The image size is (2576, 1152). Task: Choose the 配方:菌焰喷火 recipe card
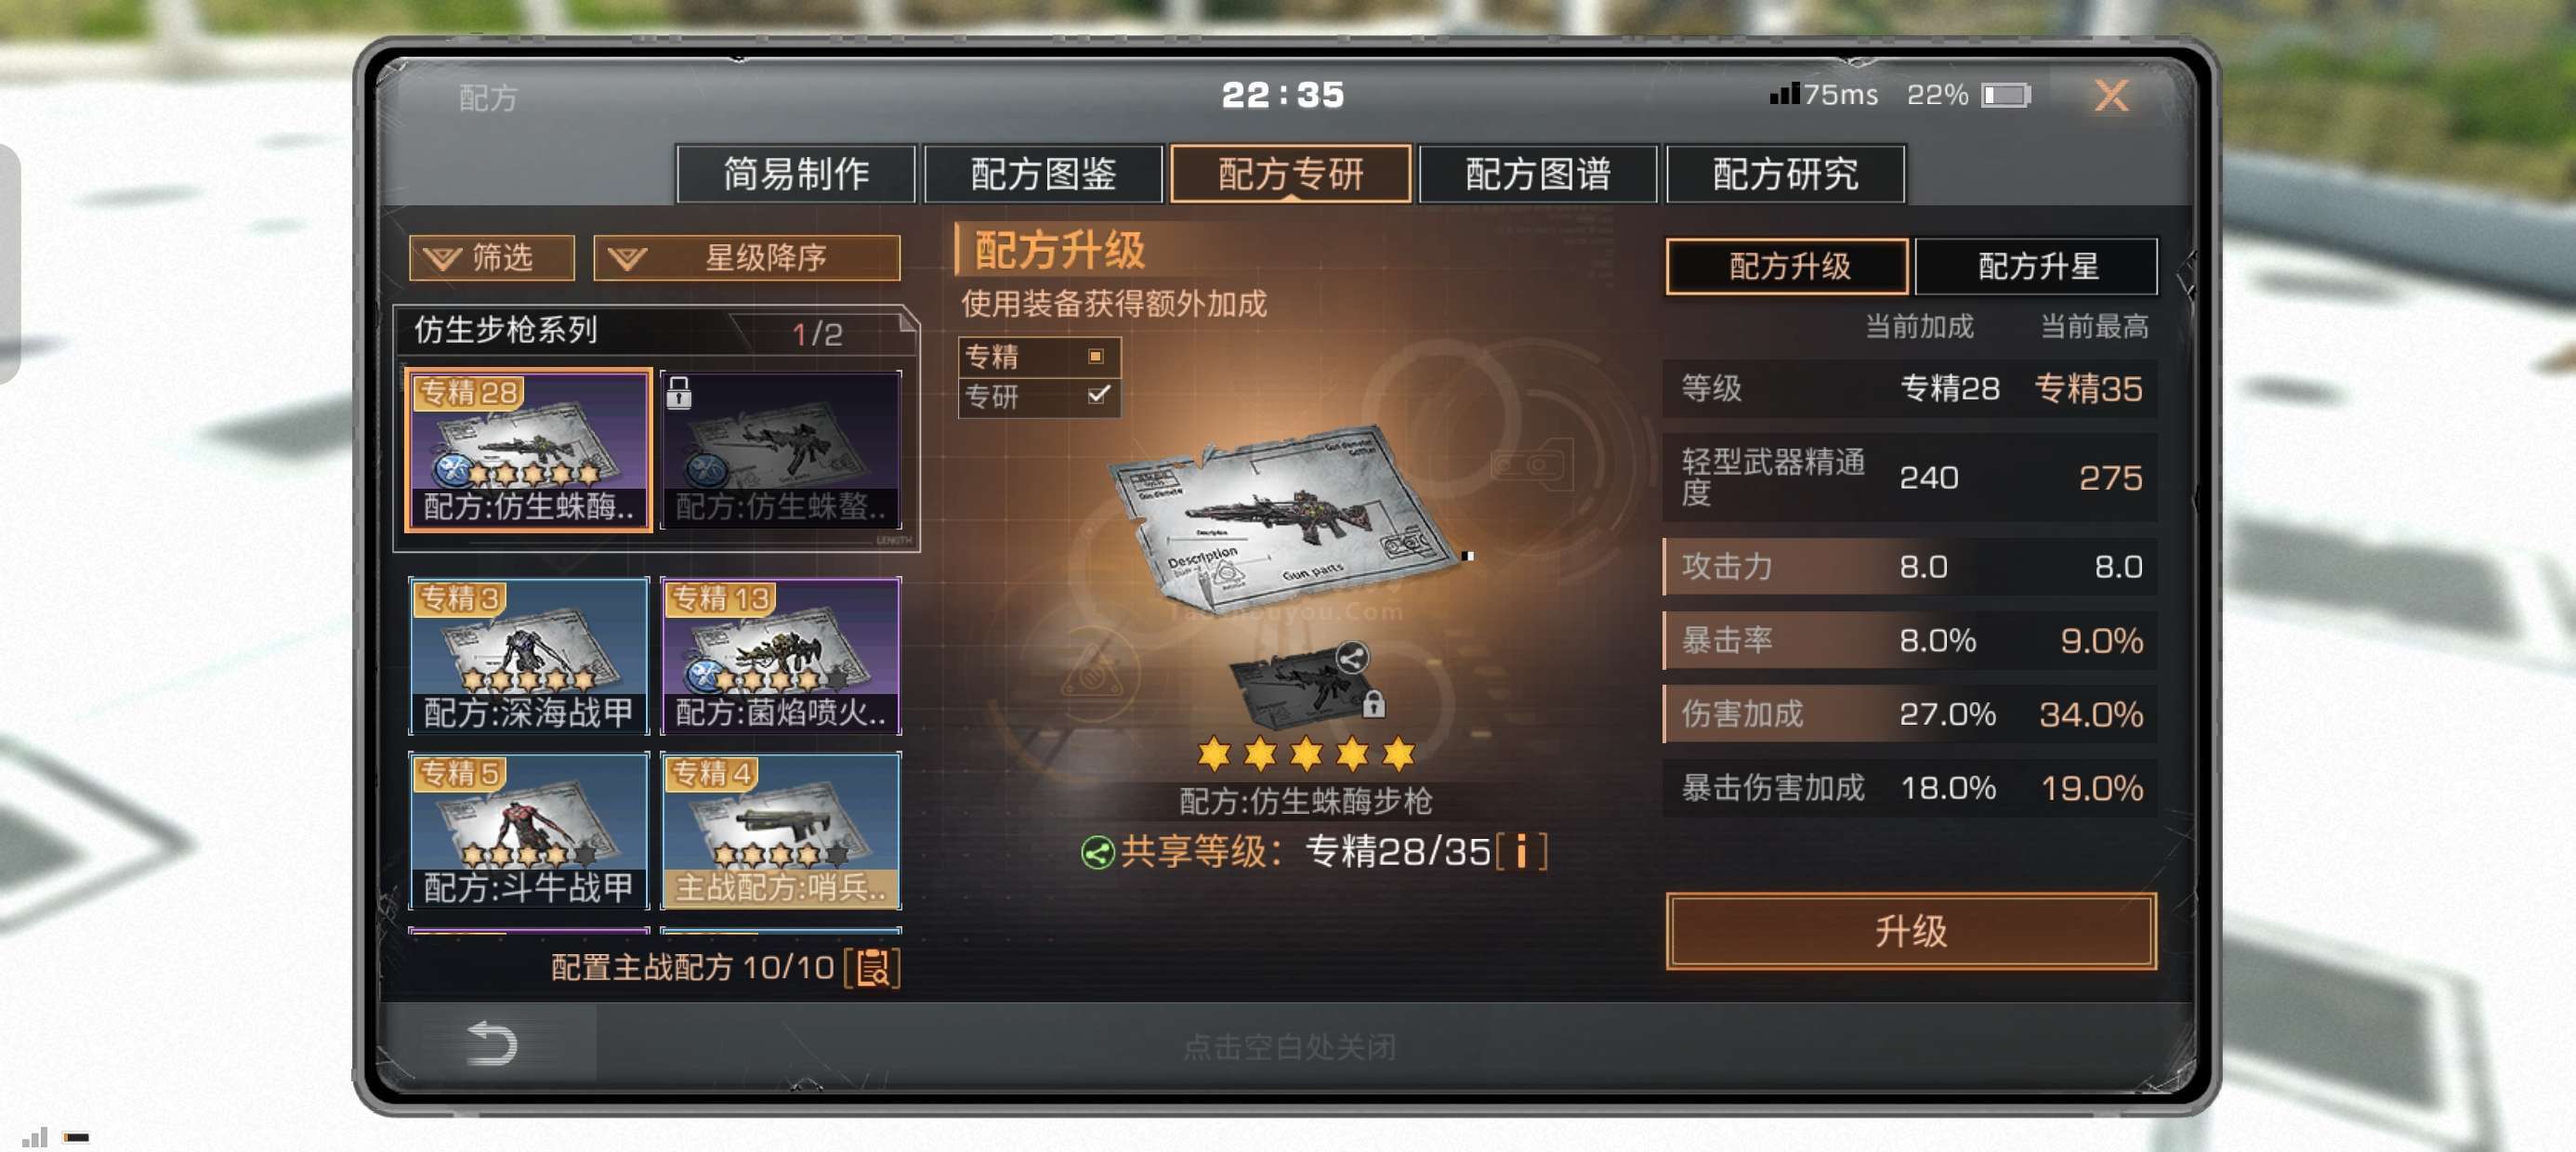tap(781, 656)
